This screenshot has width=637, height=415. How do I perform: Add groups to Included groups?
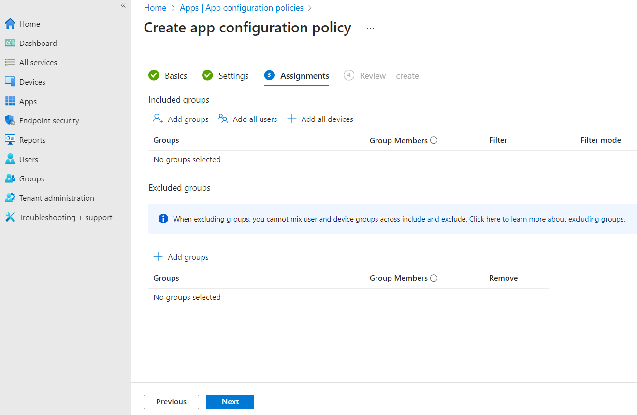(x=181, y=119)
